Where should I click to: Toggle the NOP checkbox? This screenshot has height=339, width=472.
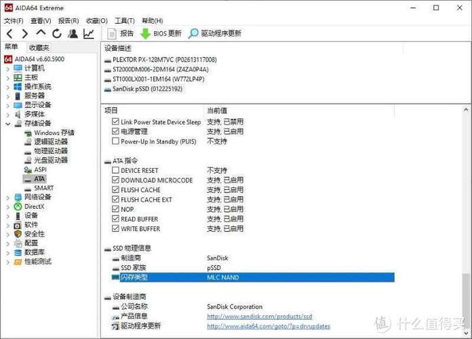click(x=115, y=209)
